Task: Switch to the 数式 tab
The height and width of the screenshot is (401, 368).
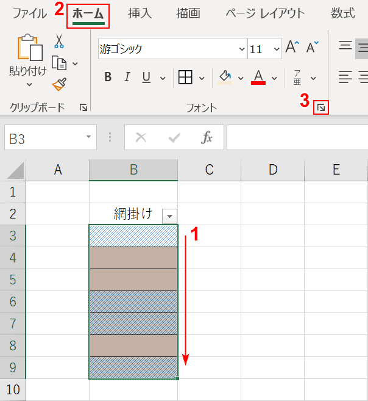Action: click(x=343, y=13)
